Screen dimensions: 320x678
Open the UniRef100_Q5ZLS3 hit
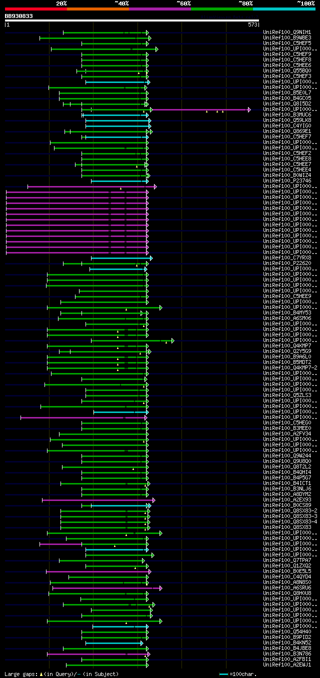[x=286, y=395]
